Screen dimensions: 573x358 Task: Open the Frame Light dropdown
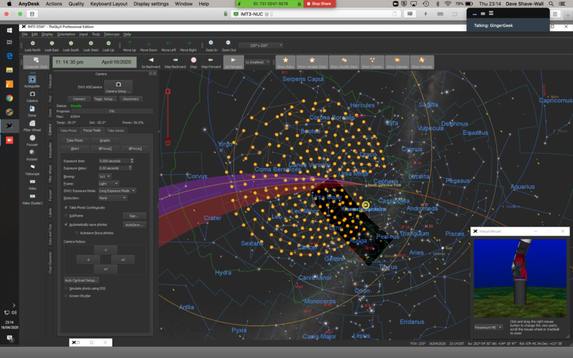point(109,183)
